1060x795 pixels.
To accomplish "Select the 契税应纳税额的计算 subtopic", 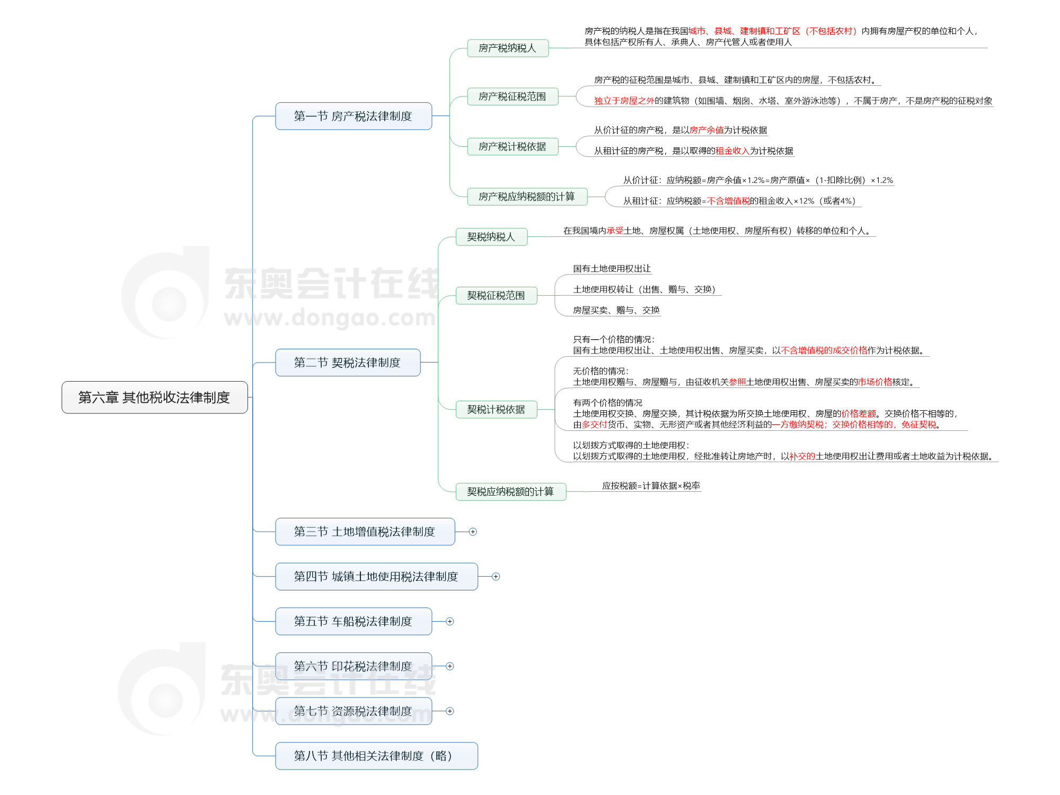I will click(x=510, y=492).
